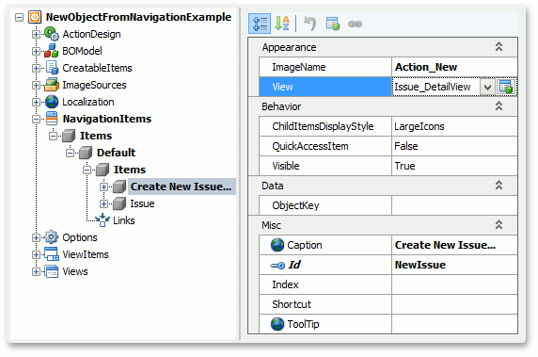The width and height of the screenshot is (538, 357).
Task: Select the Shortcut property label
Action: click(x=292, y=304)
